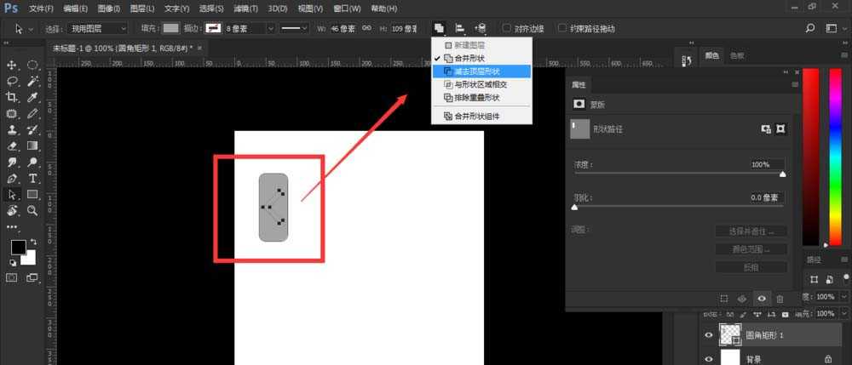Click the Path alignment icon in options bar
Screen dimensions: 852x365
pos(459,28)
